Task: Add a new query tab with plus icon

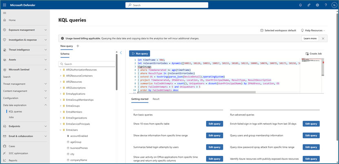Action: tap(78, 46)
